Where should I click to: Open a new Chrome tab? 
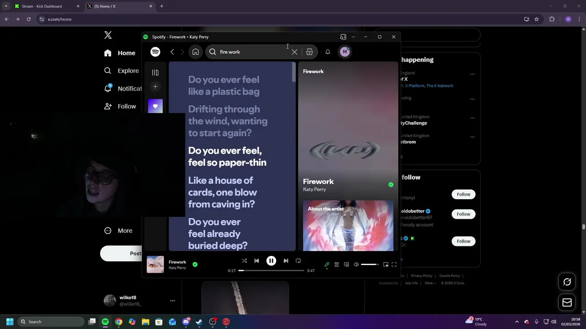pyautogui.click(x=162, y=6)
